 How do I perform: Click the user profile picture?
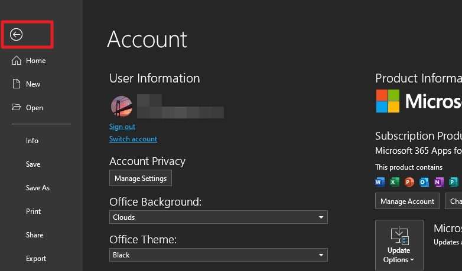coord(121,107)
